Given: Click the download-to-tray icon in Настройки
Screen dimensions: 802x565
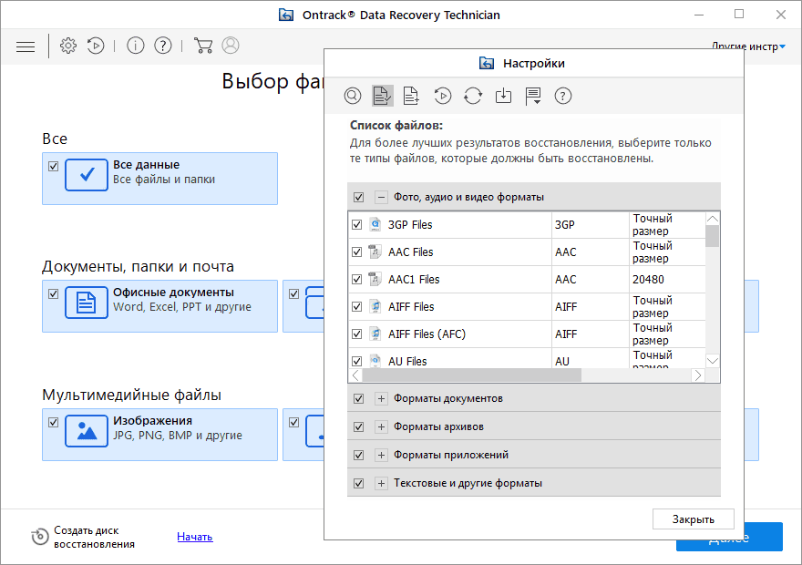Looking at the screenshot, I should click(x=503, y=96).
